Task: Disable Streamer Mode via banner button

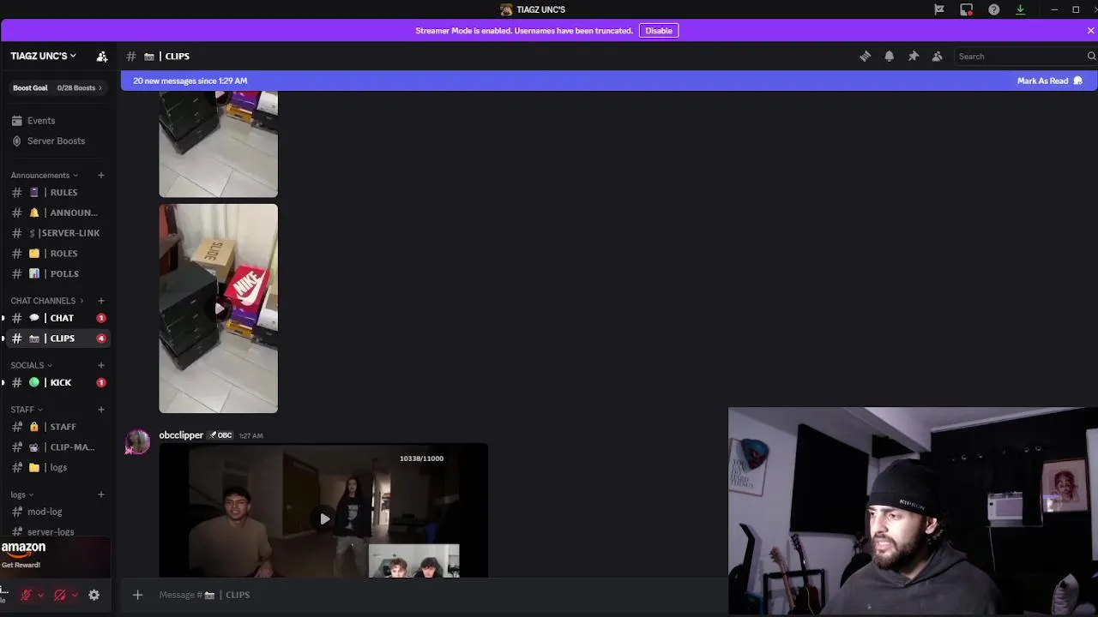Action: (x=659, y=31)
